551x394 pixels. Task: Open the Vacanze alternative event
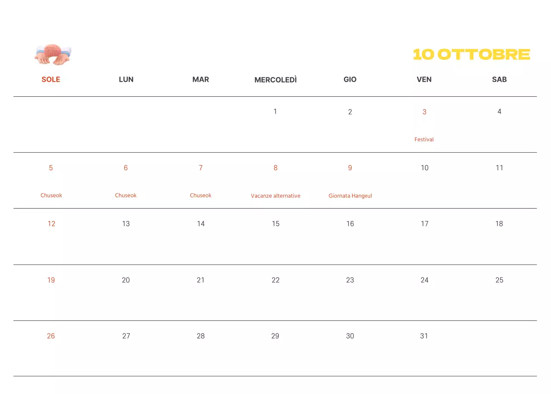pos(275,196)
